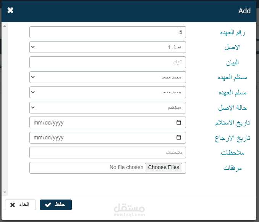Viewport: 259px width, 222px height.
Task: Focus the البيان text field
Action: point(108,62)
